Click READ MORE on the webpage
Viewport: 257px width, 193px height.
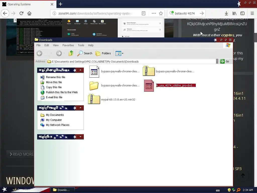(x=22, y=154)
